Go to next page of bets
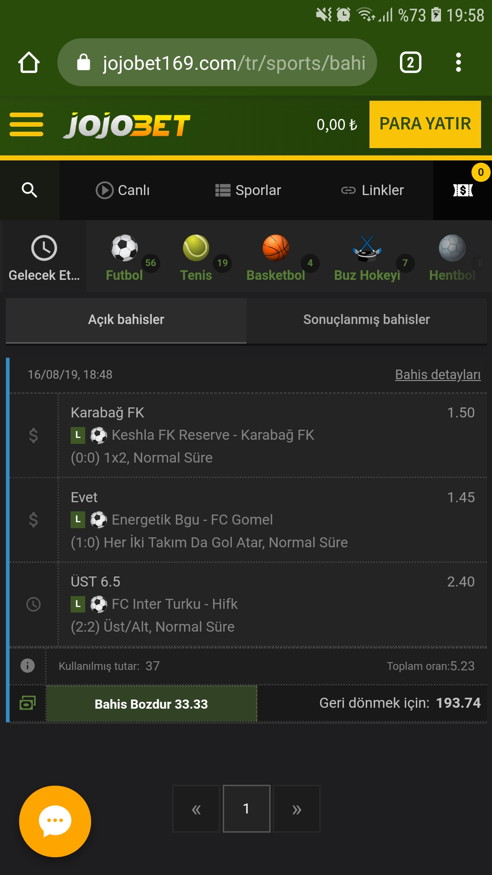This screenshot has width=492, height=875. 297,809
